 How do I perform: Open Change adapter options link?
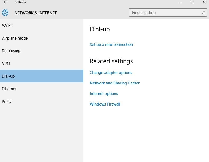point(111,73)
